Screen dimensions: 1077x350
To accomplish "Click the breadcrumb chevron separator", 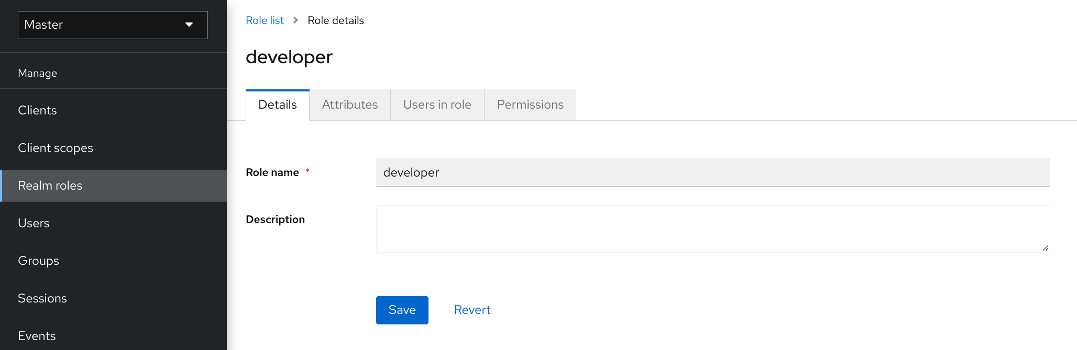I will [295, 20].
